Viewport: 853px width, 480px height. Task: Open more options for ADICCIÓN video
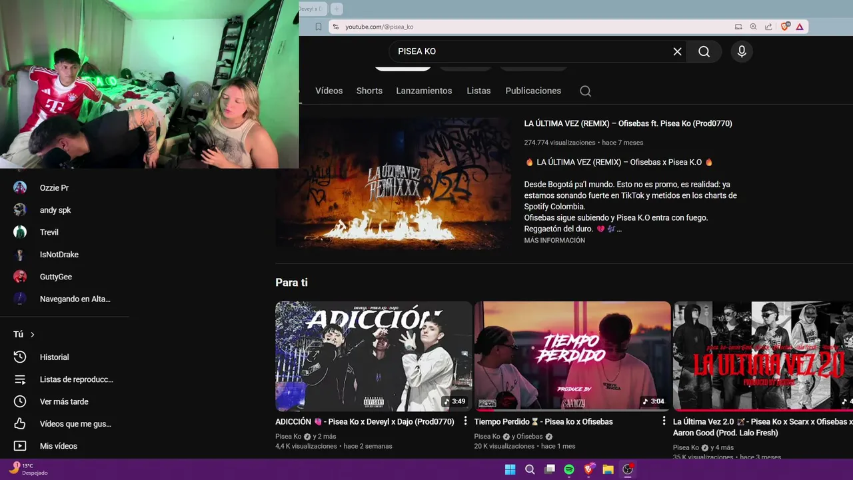click(x=465, y=421)
